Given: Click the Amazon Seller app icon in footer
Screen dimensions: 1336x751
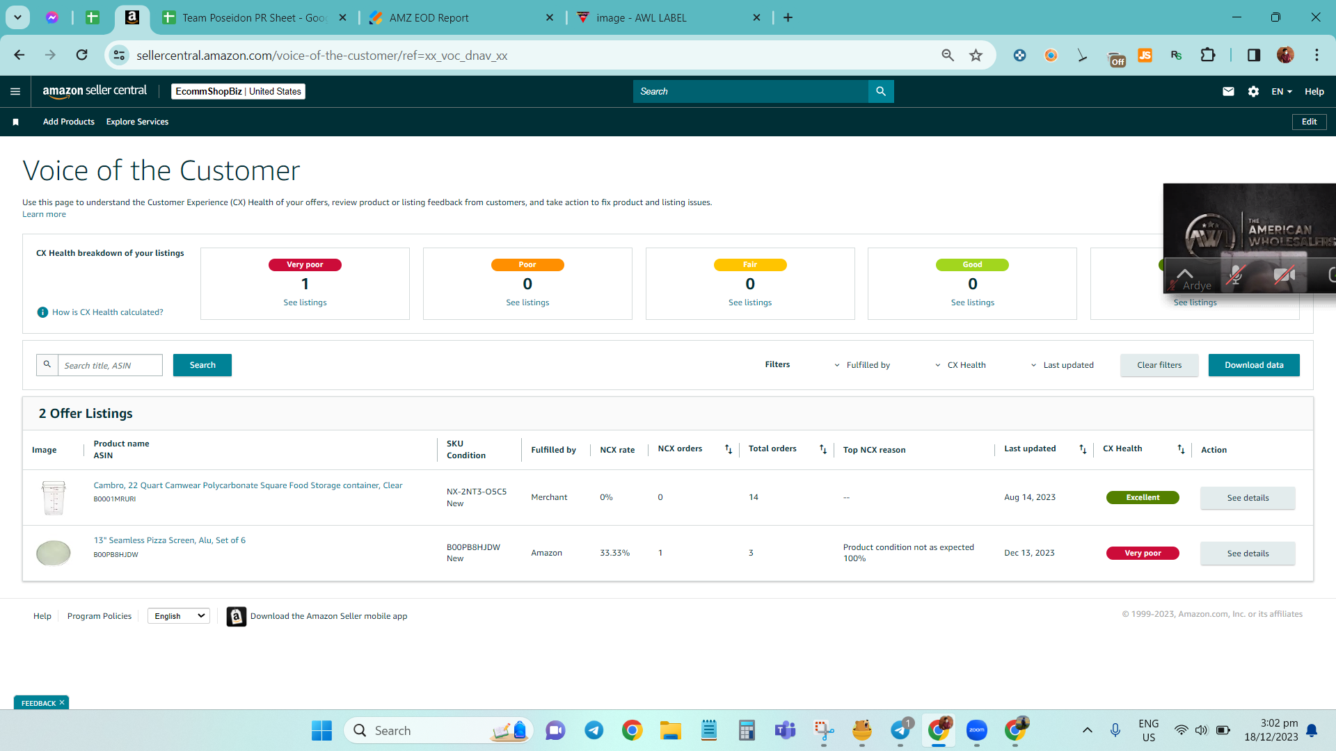Looking at the screenshot, I should tap(236, 616).
